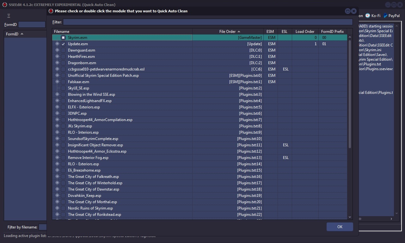Check the Skyrim.esm module checkbox

tap(63, 38)
